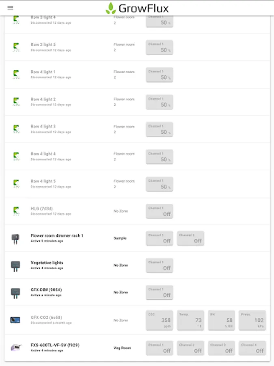This screenshot has width=274, height=366.
Task: Open Channel 2 field of Flower room dimmer rack 1
Action: (190, 238)
